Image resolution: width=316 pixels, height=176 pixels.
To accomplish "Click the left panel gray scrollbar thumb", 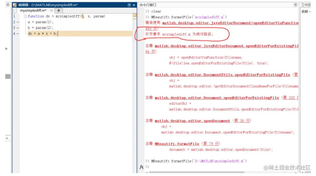I will (8, 76).
